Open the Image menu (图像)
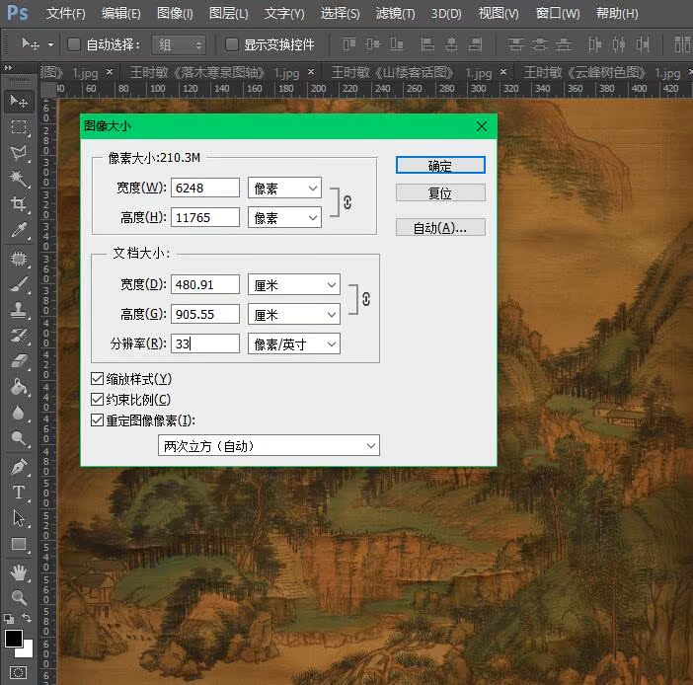This screenshot has width=693, height=685. [x=175, y=14]
